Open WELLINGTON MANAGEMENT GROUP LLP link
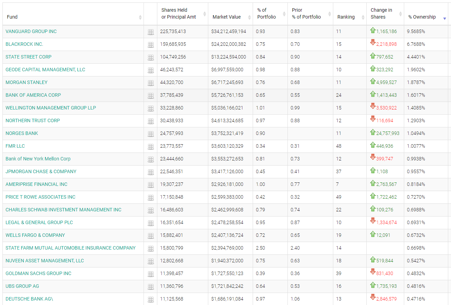The height and width of the screenshot is (305, 451). click(x=51, y=108)
